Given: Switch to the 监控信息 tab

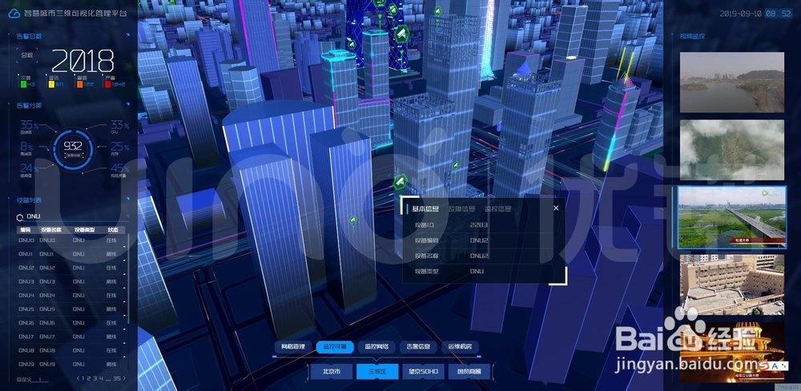Looking at the screenshot, I should click(x=498, y=208).
